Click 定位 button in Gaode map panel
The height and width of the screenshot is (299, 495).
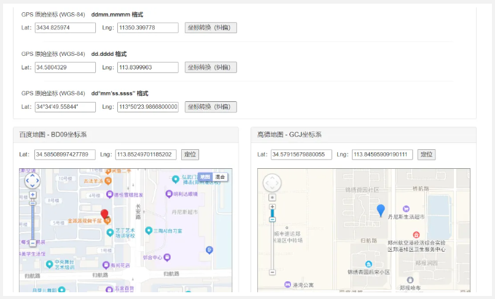pos(426,154)
